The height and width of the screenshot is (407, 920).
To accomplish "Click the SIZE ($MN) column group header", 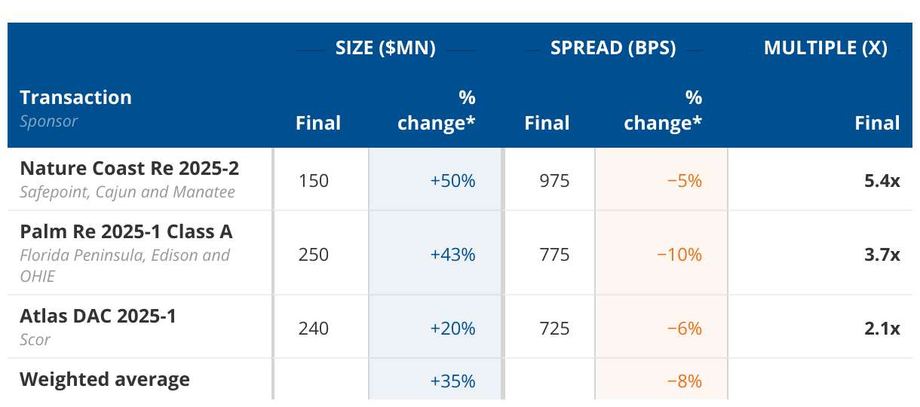I will [x=385, y=48].
